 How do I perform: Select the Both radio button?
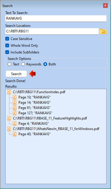pos(45,64)
